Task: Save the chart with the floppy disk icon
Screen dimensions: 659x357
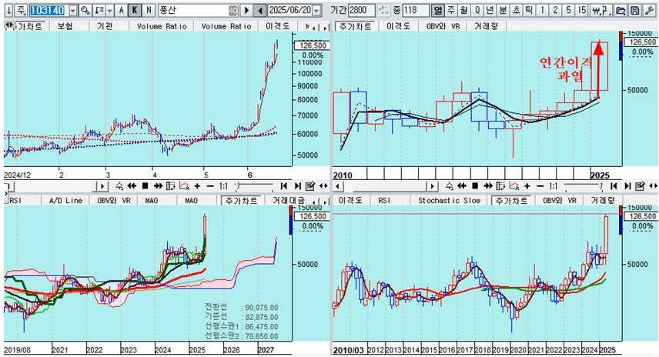Action: (x=635, y=11)
